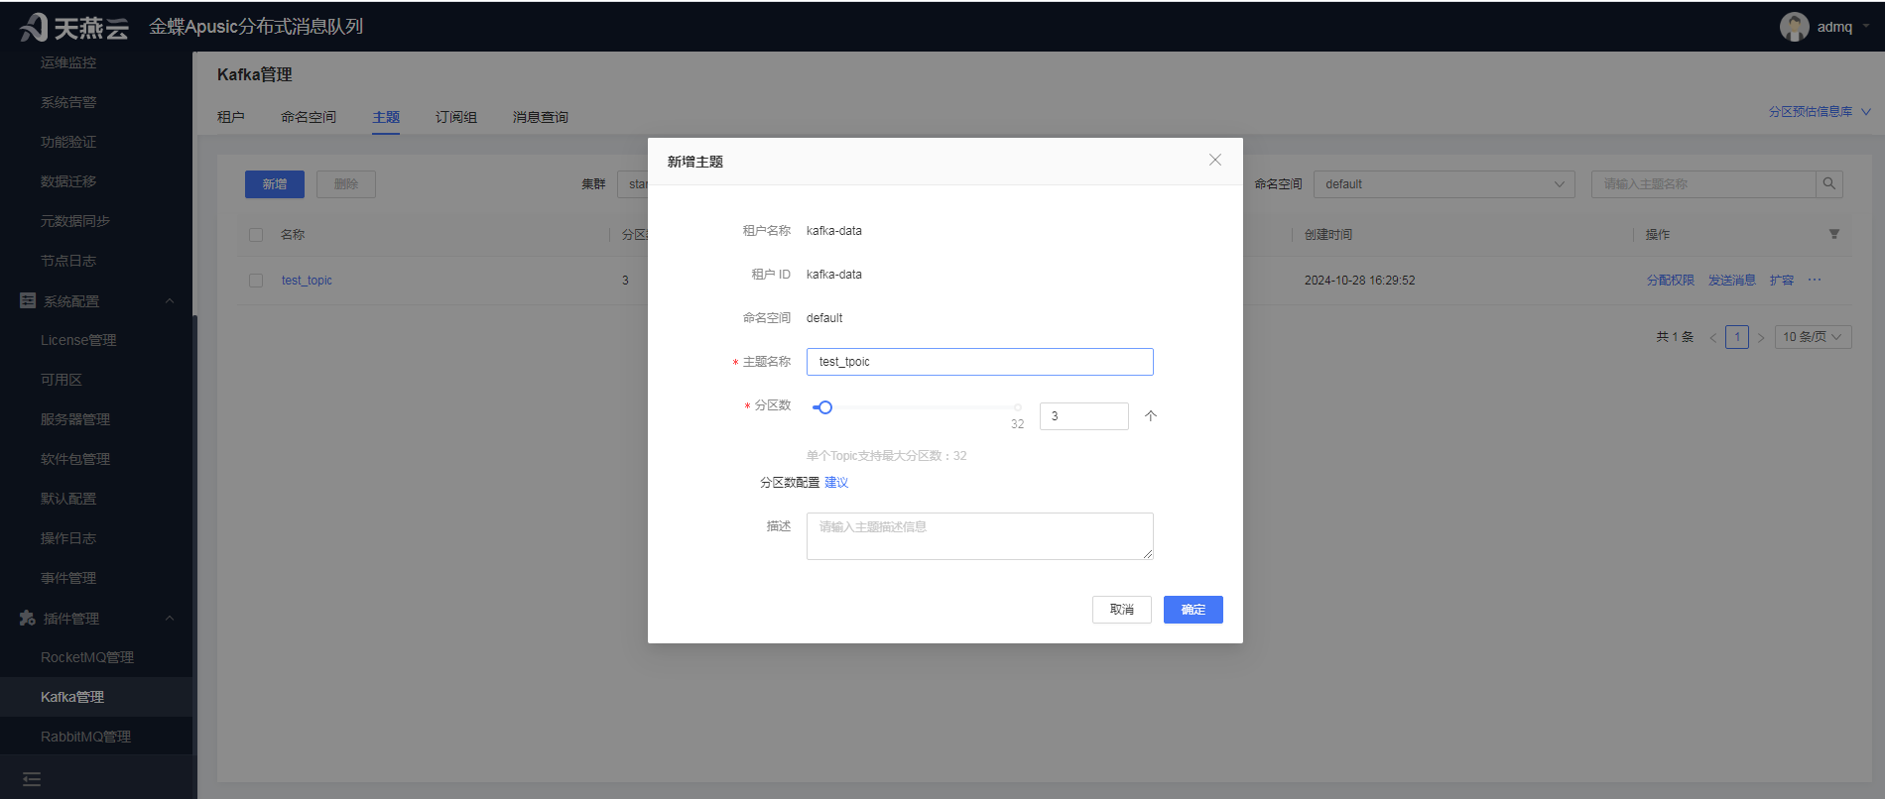This screenshot has width=1885, height=799.
Task: Open the 订阅组 tab
Action: [456, 117]
